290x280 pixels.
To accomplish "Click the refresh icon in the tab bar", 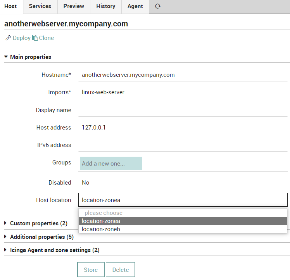I will tap(157, 6).
